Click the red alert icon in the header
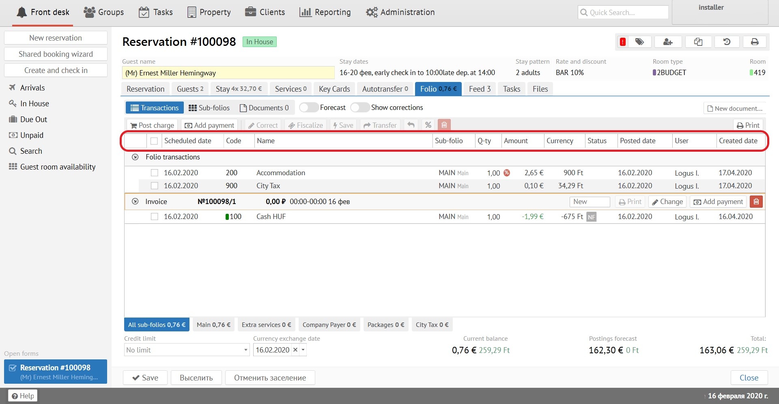 [x=622, y=42]
